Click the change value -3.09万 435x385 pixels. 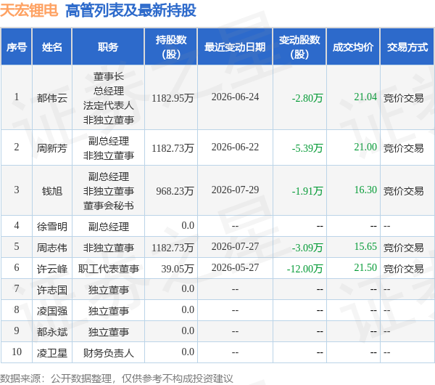click(x=307, y=248)
